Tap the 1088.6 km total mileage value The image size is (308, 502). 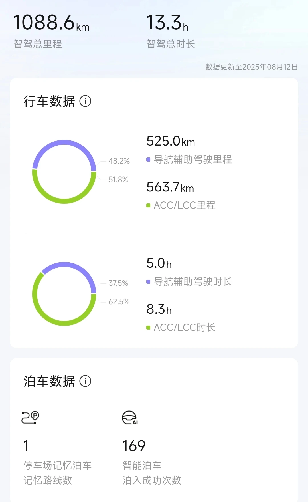[51, 23]
